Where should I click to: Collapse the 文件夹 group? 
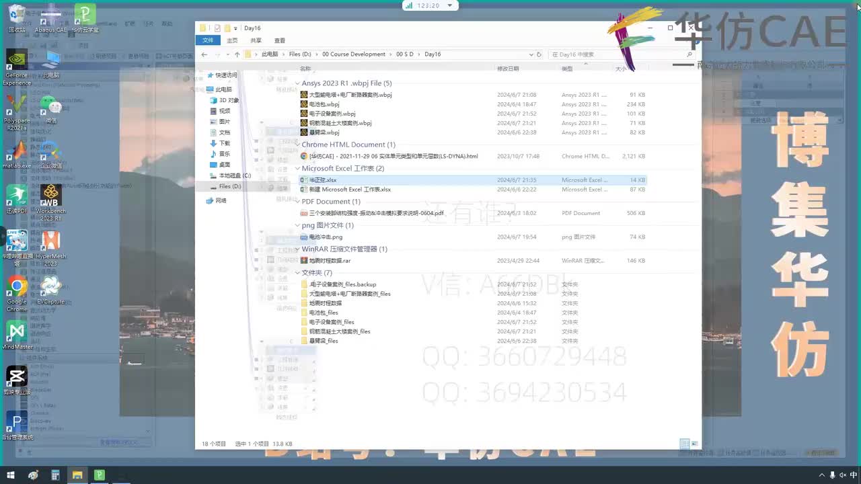tap(297, 273)
